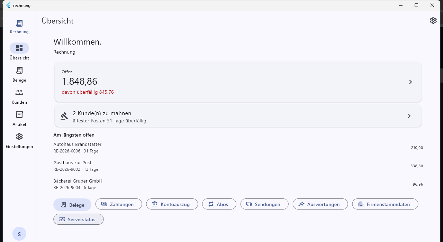The image size is (443, 242).
Task: Open the Serverstatus chip button
Action: coord(79,219)
